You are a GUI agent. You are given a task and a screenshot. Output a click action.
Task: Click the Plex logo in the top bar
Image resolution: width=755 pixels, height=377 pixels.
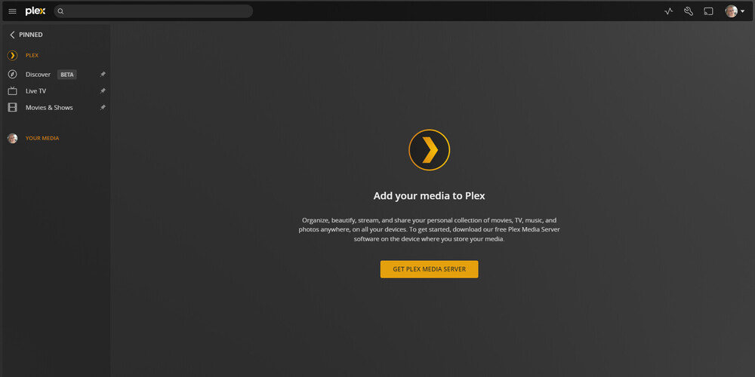(35, 11)
